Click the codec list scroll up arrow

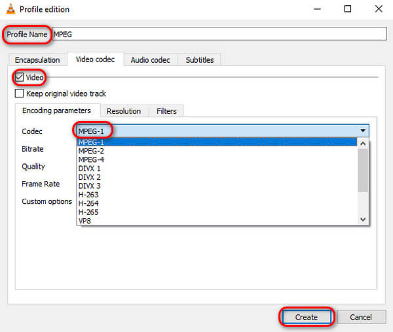click(x=363, y=144)
